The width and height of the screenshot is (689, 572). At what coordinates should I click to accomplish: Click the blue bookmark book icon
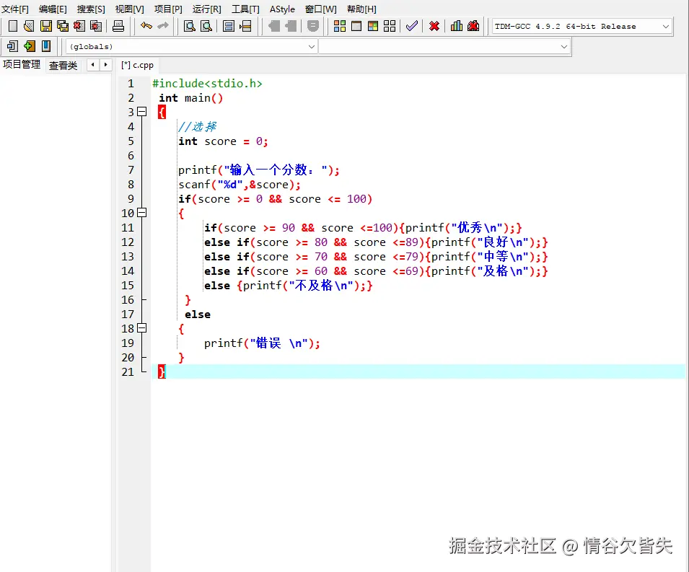[46, 46]
